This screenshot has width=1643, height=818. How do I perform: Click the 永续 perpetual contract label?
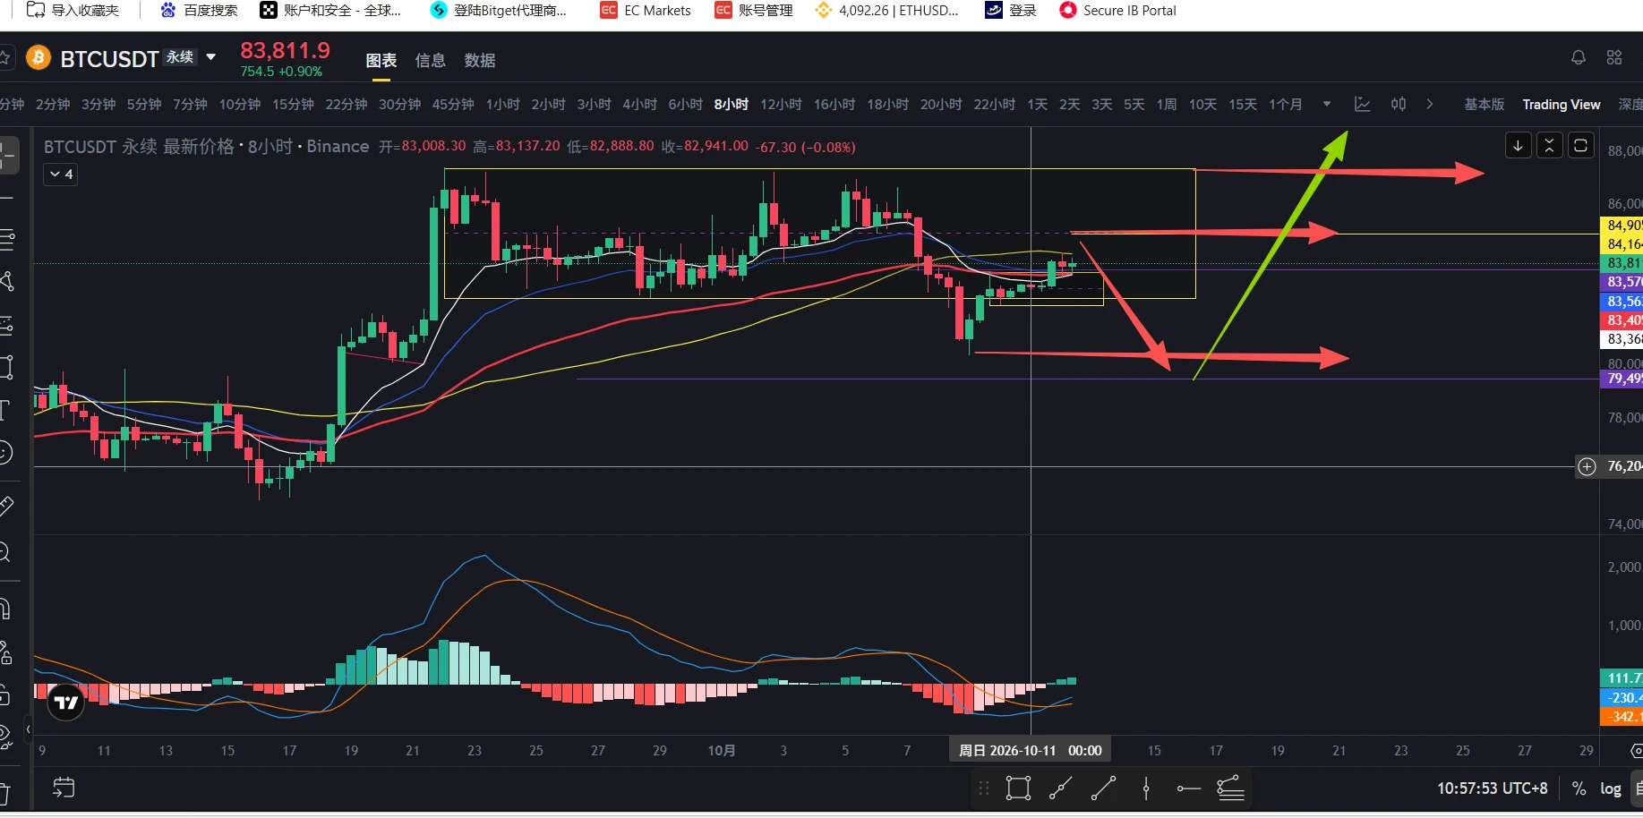pyautogui.click(x=180, y=56)
